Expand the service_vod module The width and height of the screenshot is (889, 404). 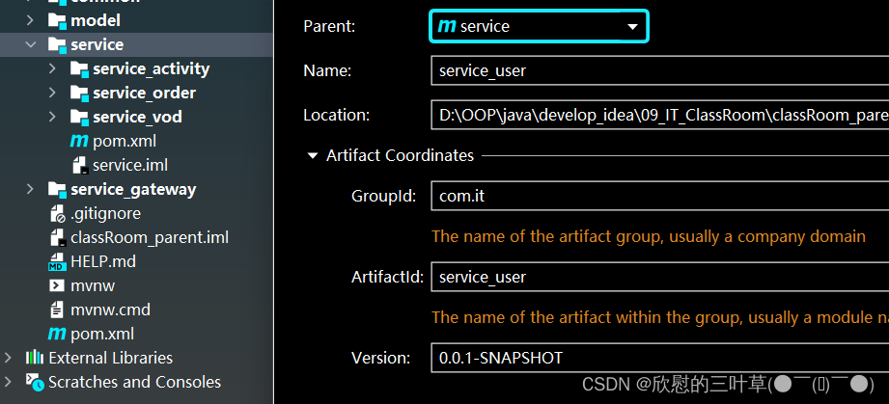[x=52, y=117]
